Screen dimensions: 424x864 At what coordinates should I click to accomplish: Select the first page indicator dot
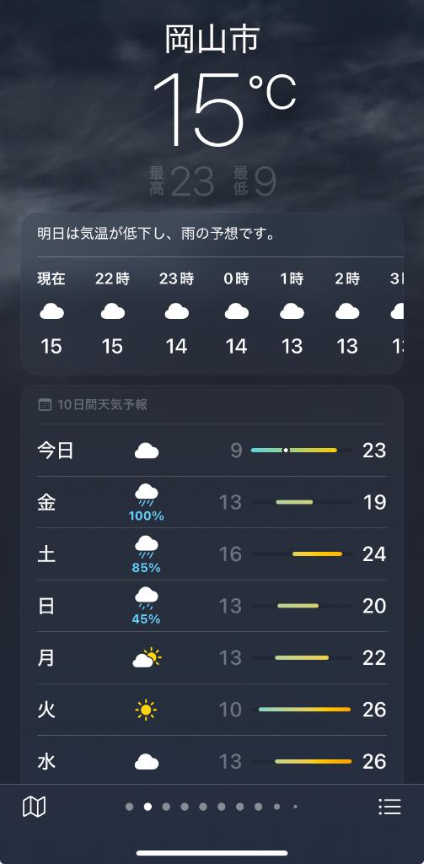click(x=130, y=807)
